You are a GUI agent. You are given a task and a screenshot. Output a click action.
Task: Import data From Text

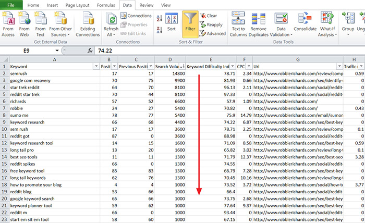pos(40,24)
